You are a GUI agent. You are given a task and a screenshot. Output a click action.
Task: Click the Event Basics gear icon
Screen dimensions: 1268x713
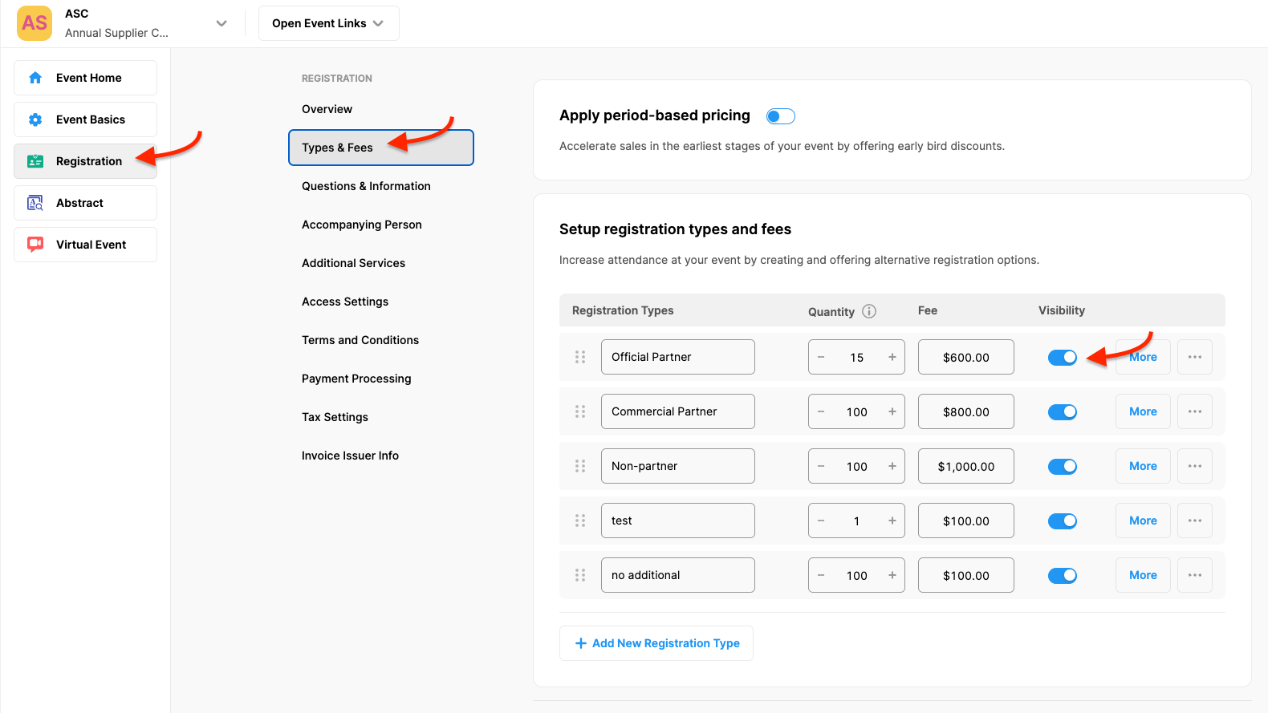point(35,120)
